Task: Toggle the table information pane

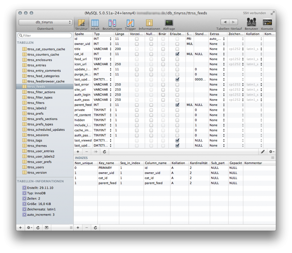Action: tap(47, 228)
